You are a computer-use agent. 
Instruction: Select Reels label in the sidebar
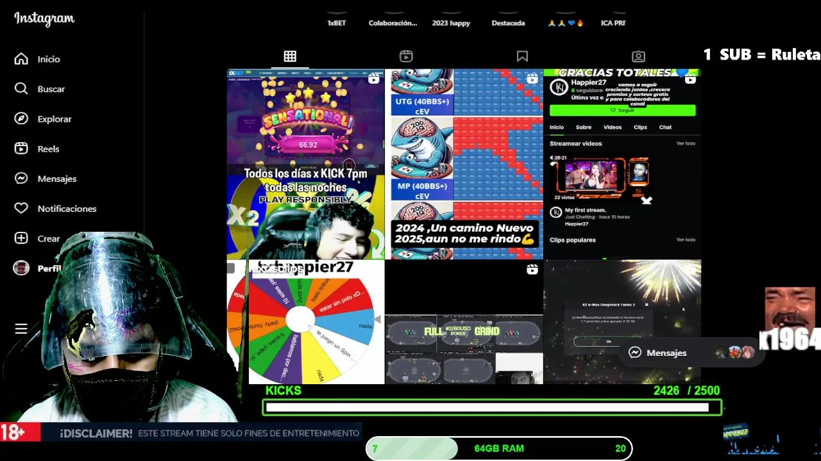(49, 149)
